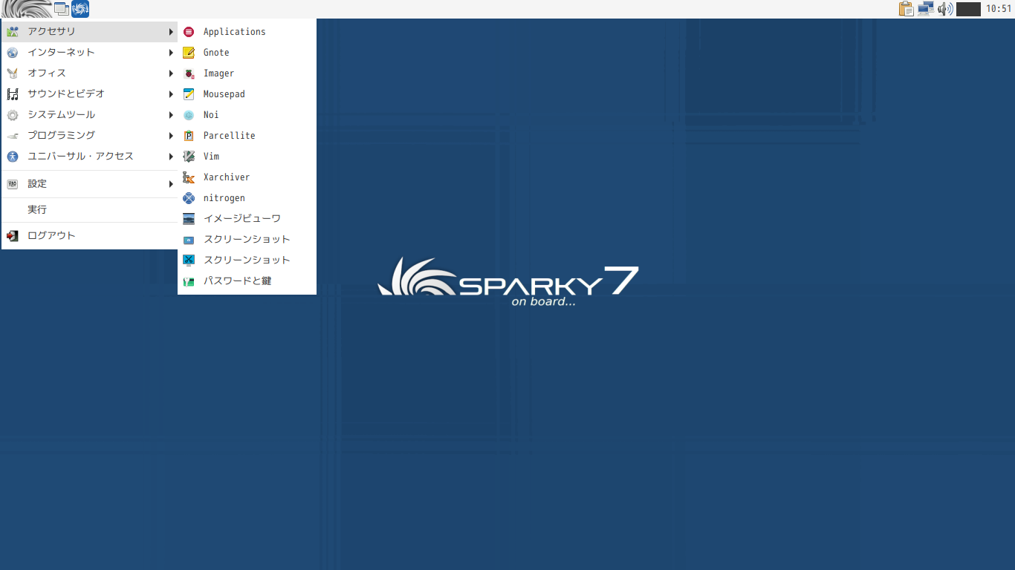Click the red Applications icon in the submenu
This screenshot has width=1015, height=570.
(189, 32)
